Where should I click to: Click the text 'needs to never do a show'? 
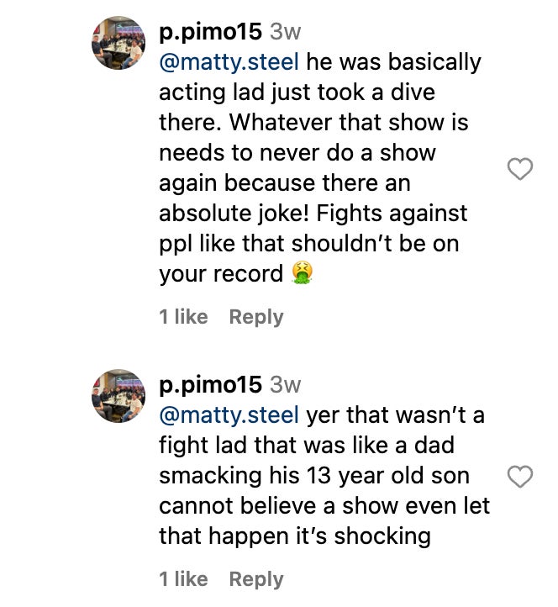coord(297,153)
